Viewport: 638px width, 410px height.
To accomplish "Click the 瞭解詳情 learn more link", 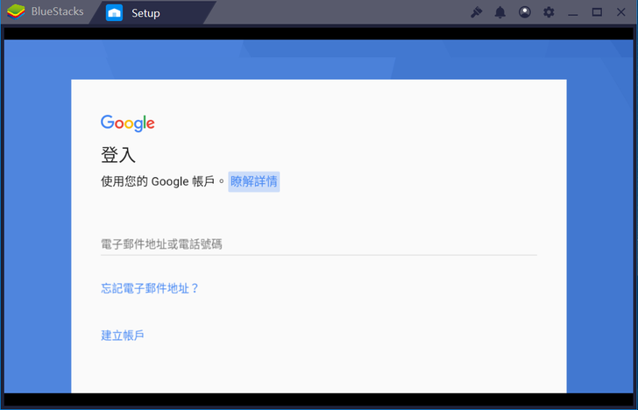I will point(254,181).
